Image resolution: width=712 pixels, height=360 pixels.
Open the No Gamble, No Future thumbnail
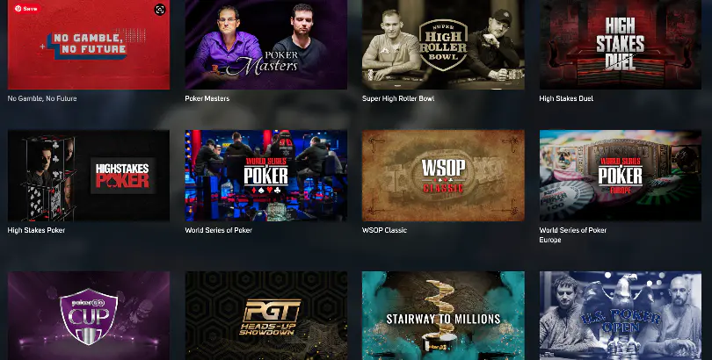(89, 45)
